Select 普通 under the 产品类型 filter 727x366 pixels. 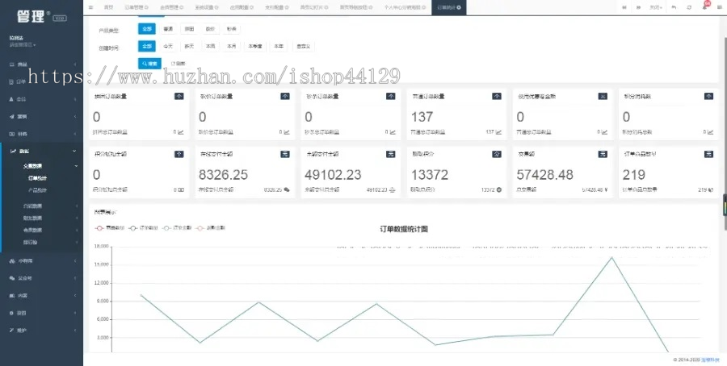[167, 29]
